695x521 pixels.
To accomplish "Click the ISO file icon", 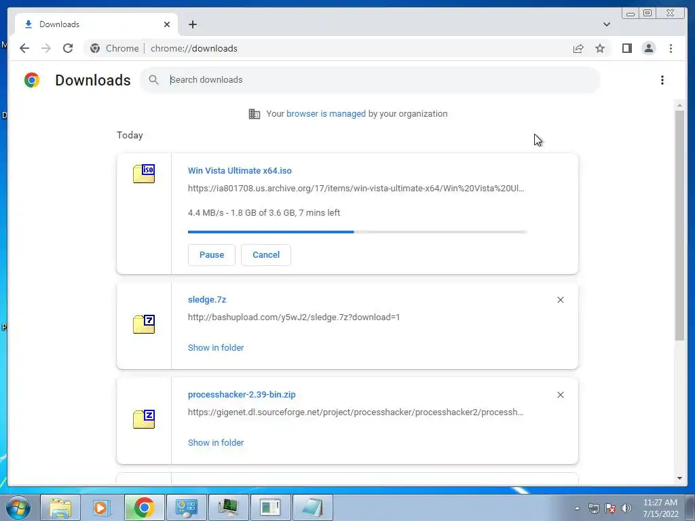I will pyautogui.click(x=144, y=173).
